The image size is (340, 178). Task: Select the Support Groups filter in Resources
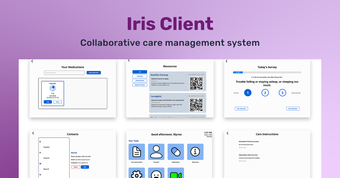139,85
